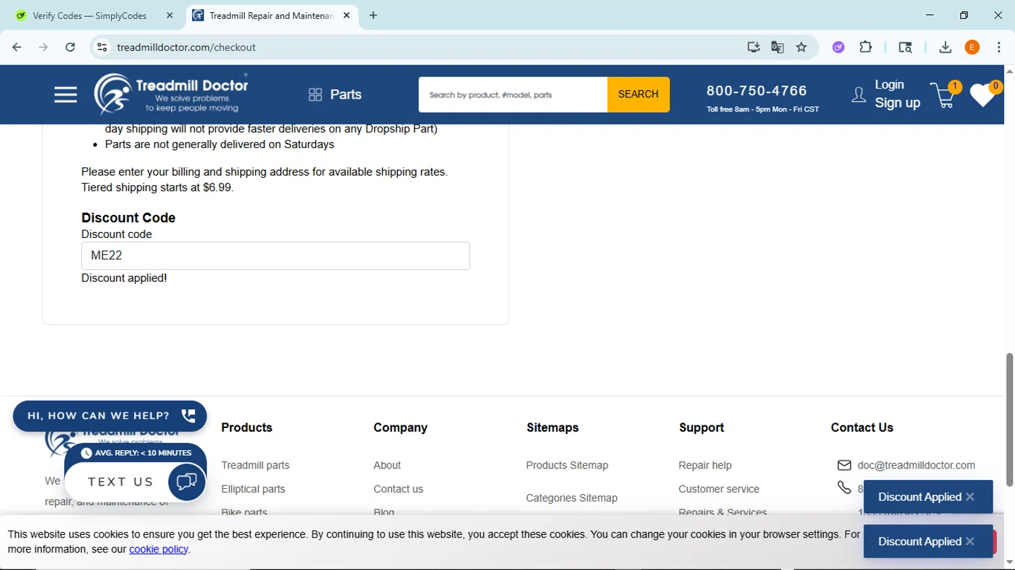Click the Login link

click(x=889, y=85)
